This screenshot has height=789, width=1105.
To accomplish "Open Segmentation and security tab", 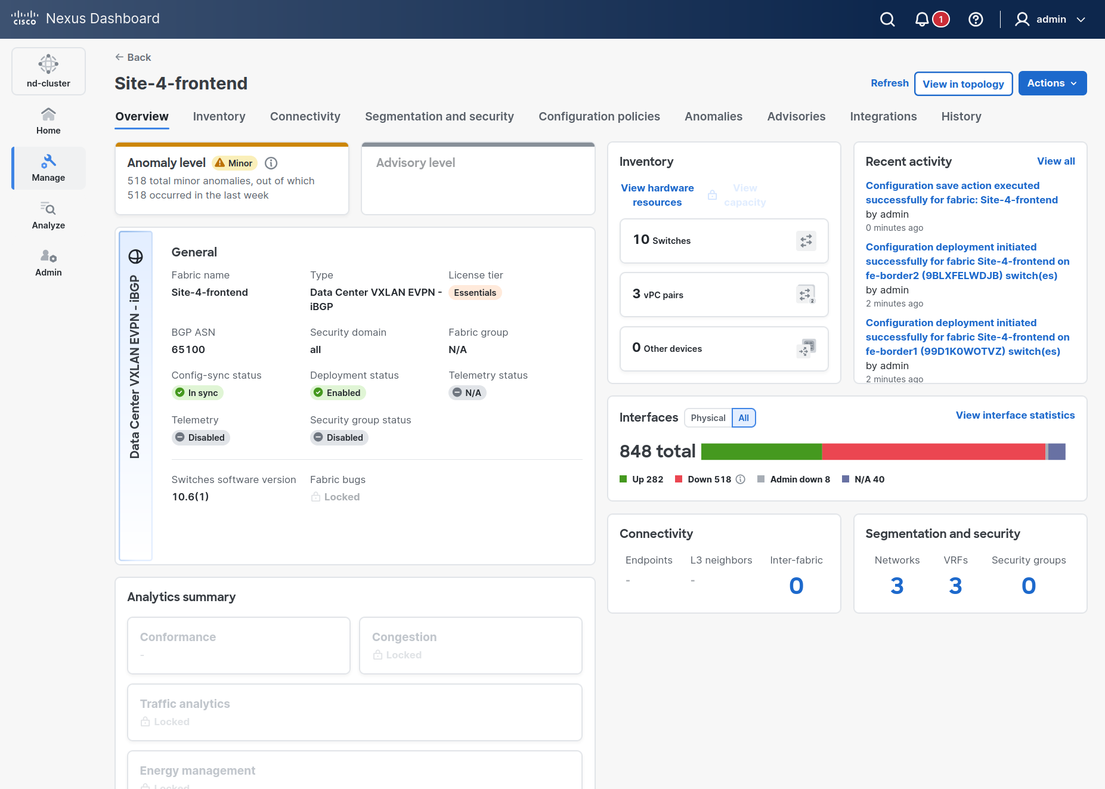I will [x=439, y=116].
